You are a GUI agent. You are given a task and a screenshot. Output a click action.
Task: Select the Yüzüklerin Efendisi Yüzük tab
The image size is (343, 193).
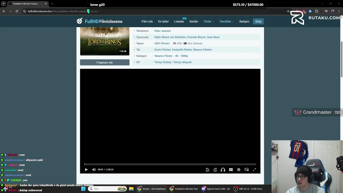[x=25, y=4]
